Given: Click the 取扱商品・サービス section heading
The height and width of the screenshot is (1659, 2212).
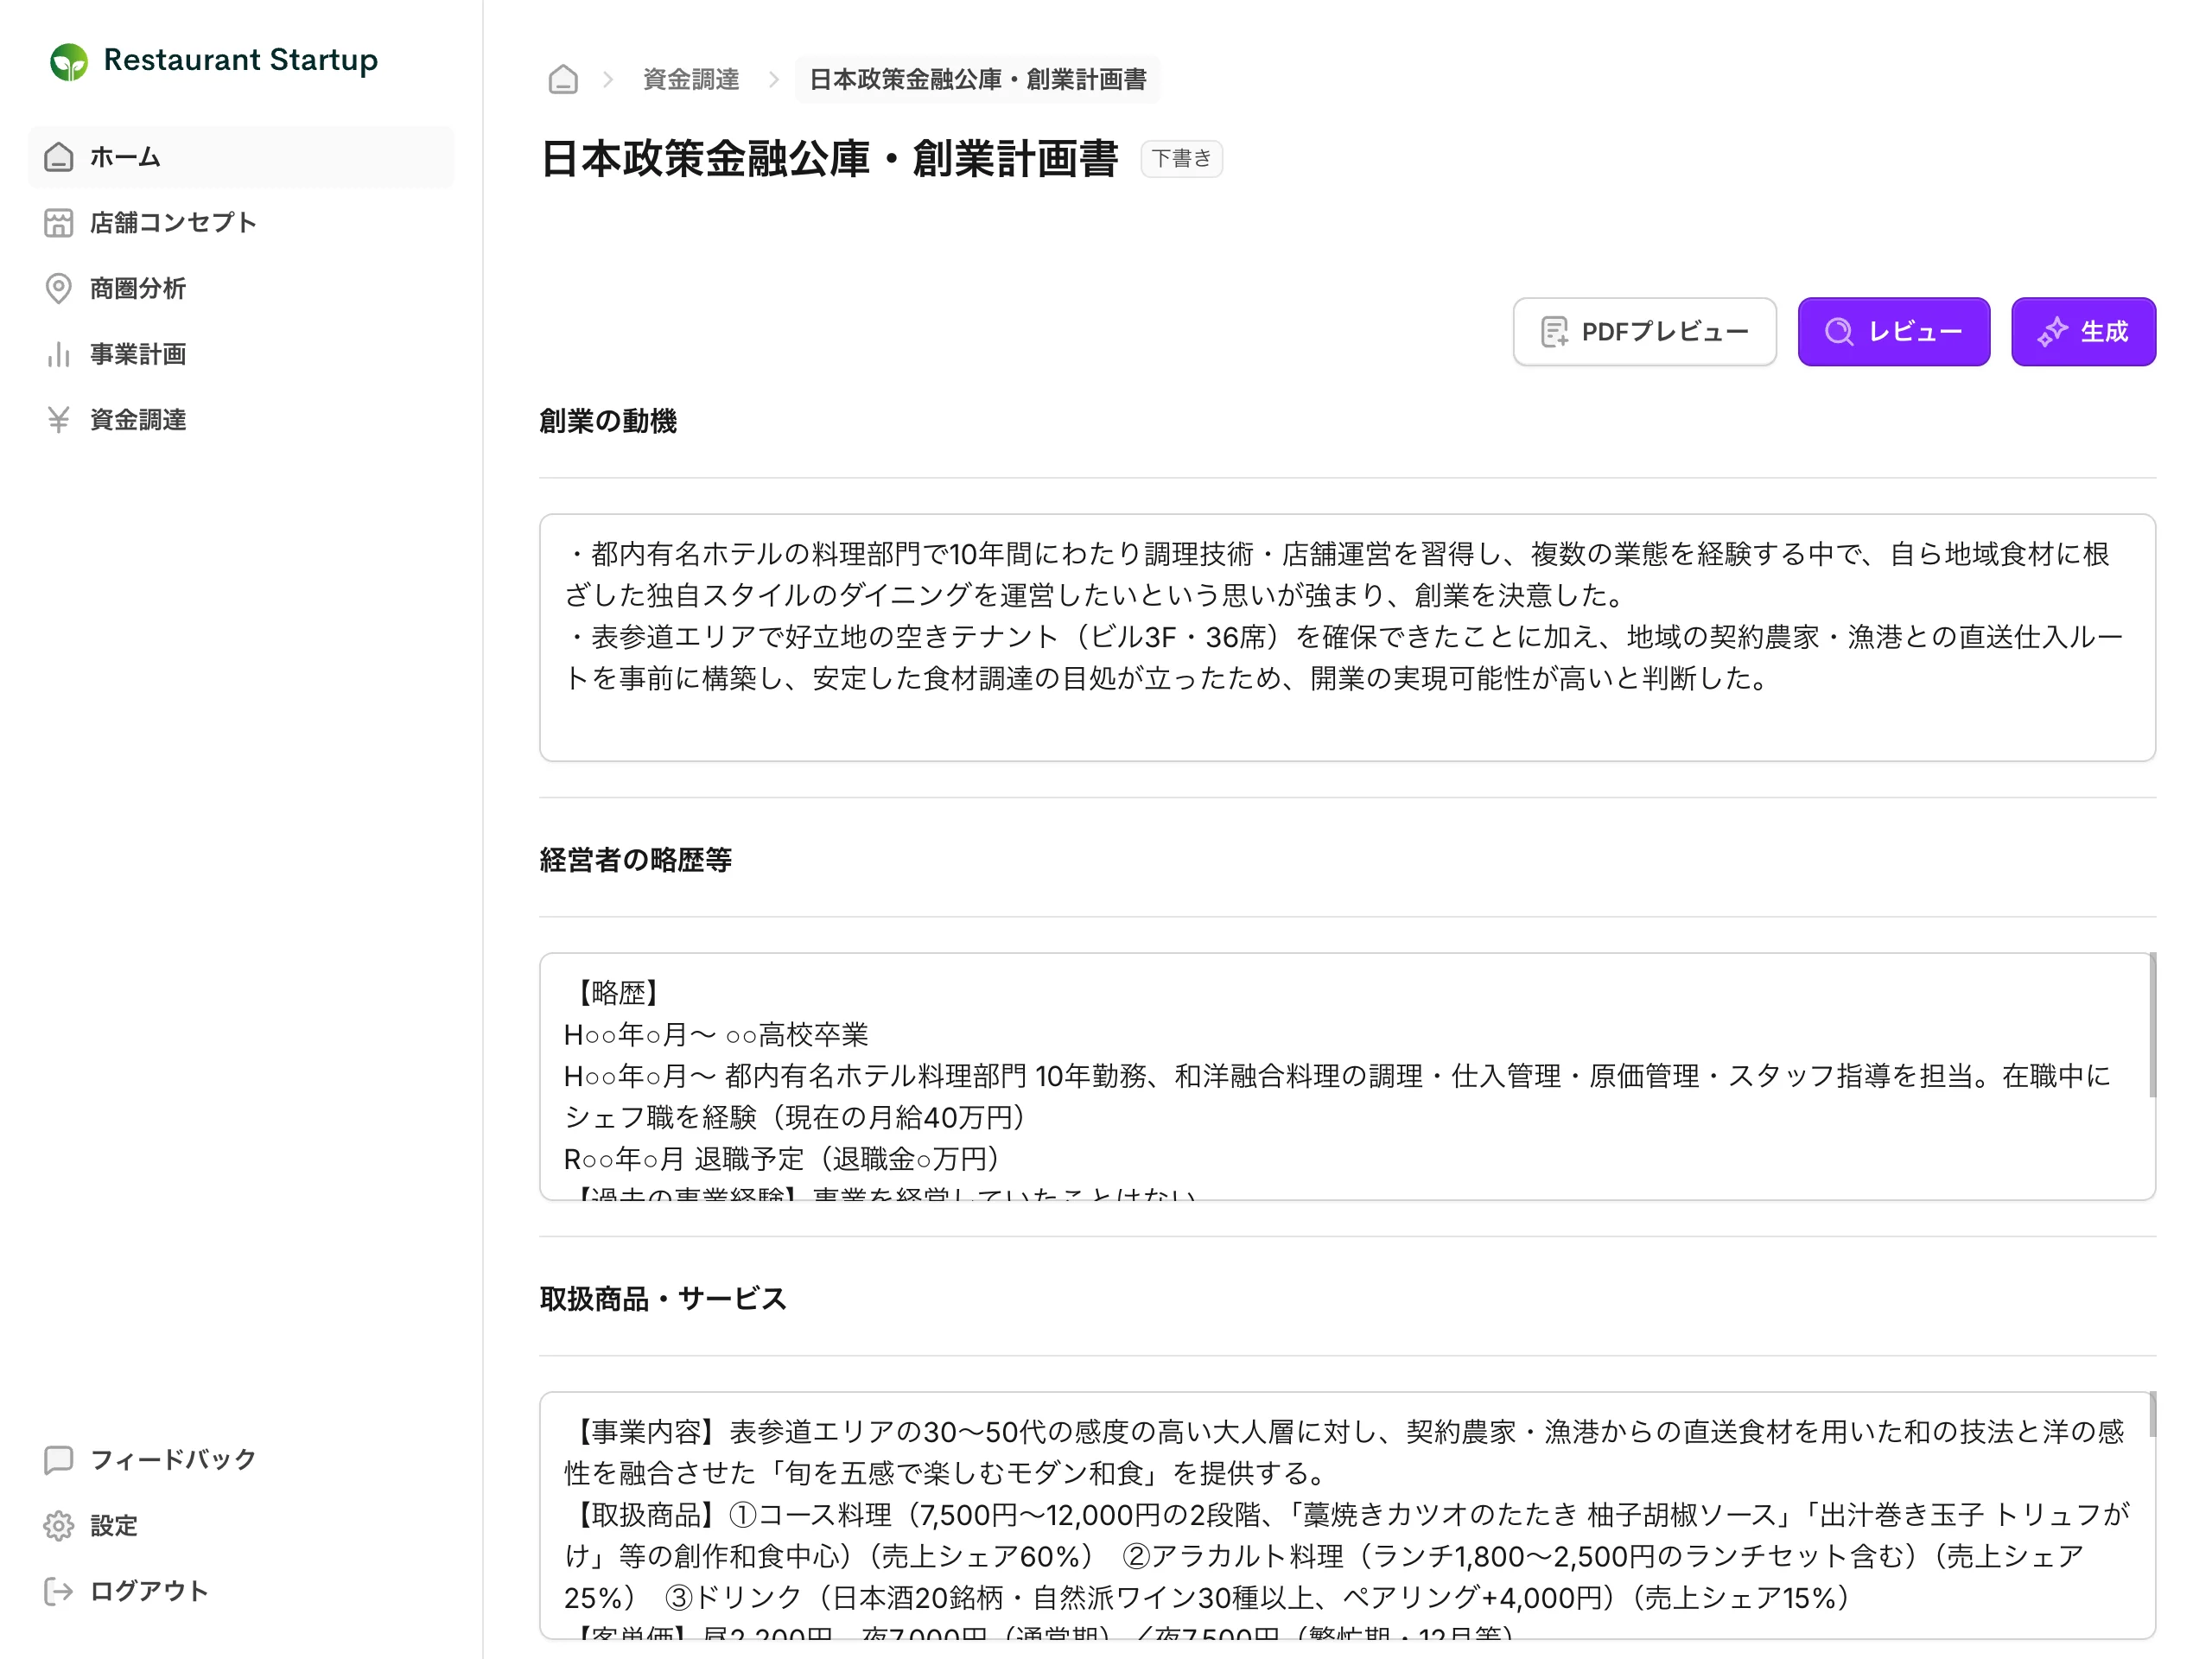Looking at the screenshot, I should pyautogui.click(x=663, y=1299).
